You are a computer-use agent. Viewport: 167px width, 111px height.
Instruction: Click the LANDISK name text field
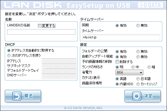[41, 32]
